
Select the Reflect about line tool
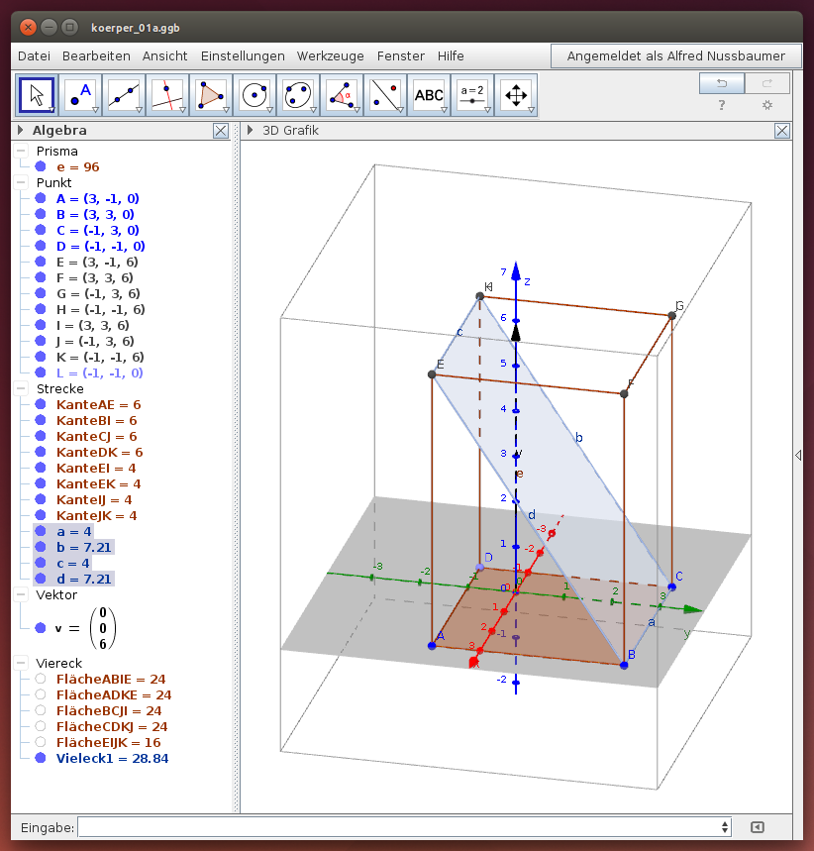point(385,95)
